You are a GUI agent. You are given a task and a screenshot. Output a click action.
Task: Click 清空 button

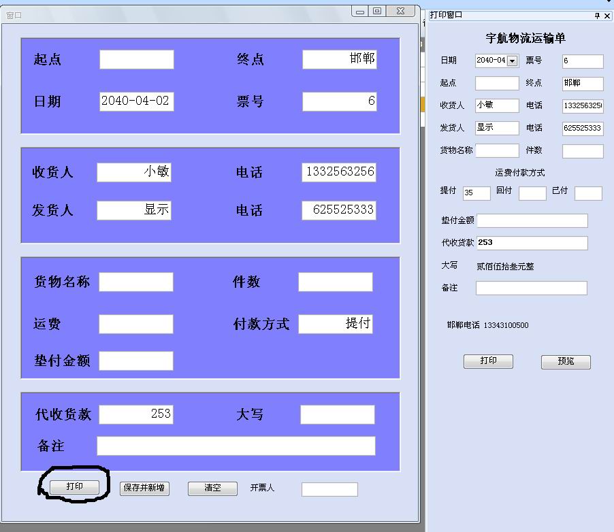click(x=212, y=488)
